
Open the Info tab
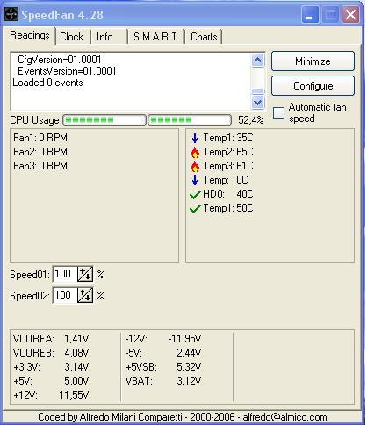pos(109,37)
